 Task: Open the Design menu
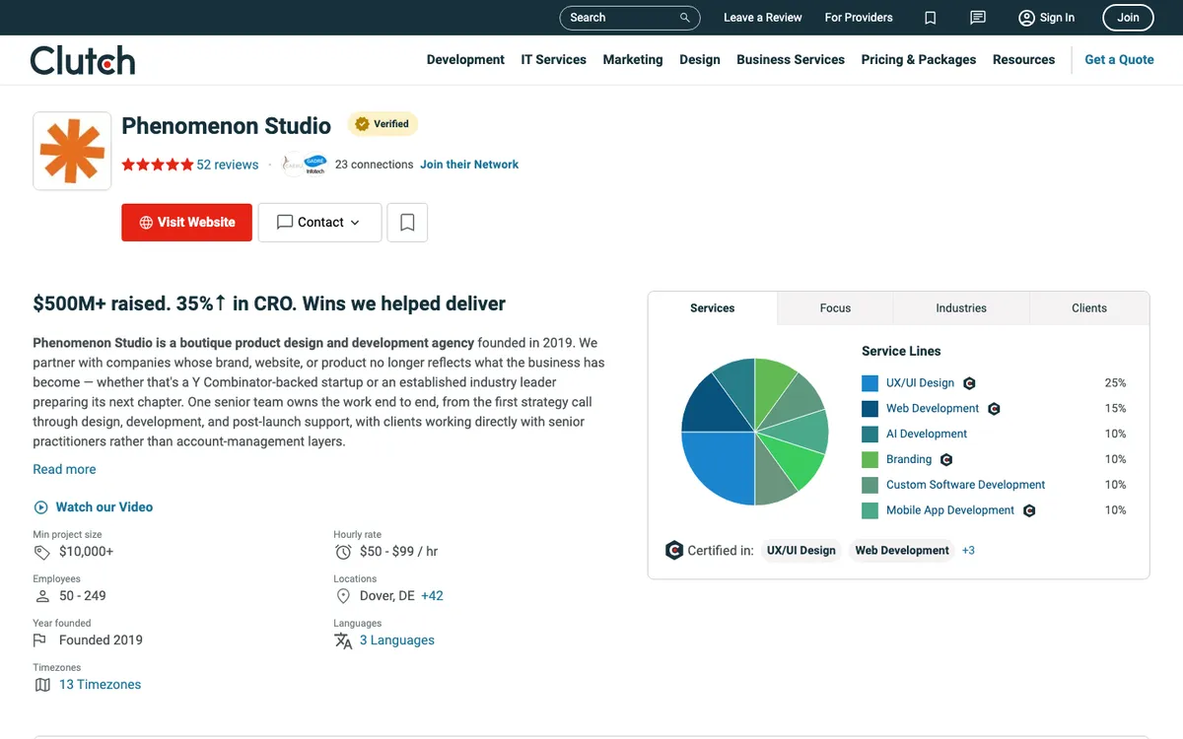tap(700, 60)
